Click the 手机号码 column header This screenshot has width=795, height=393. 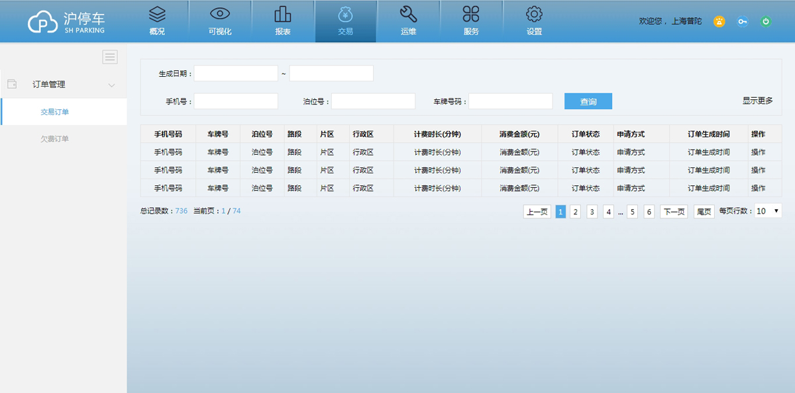168,134
